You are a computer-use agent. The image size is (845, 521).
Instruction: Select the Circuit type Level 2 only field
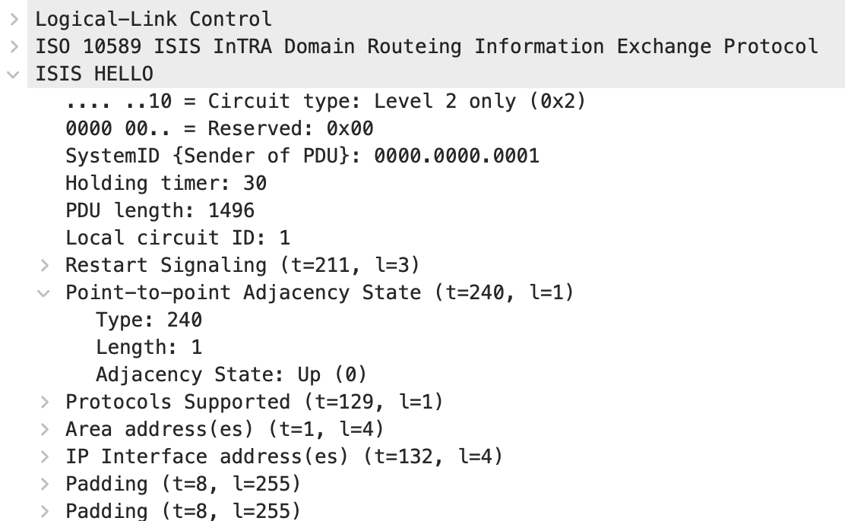click(x=325, y=101)
